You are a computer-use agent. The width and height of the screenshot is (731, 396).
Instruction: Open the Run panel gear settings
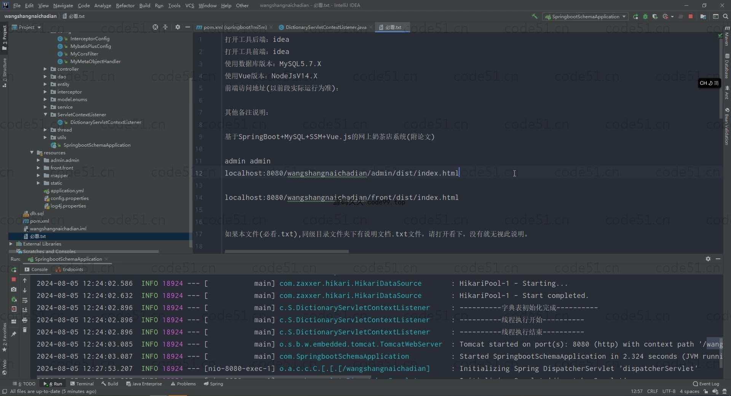coord(708,259)
